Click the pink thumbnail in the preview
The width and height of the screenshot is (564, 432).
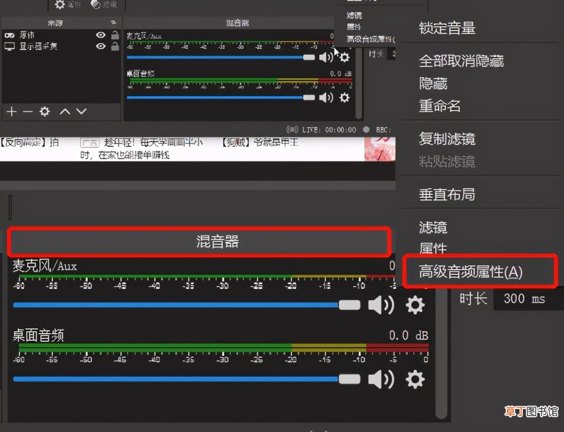click(x=380, y=149)
